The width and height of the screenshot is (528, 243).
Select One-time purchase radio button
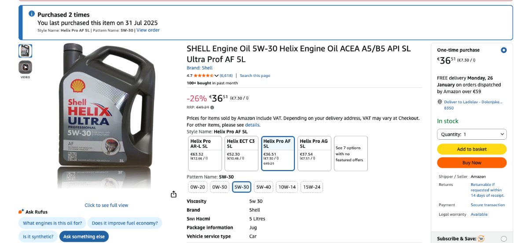pyautogui.click(x=504, y=50)
